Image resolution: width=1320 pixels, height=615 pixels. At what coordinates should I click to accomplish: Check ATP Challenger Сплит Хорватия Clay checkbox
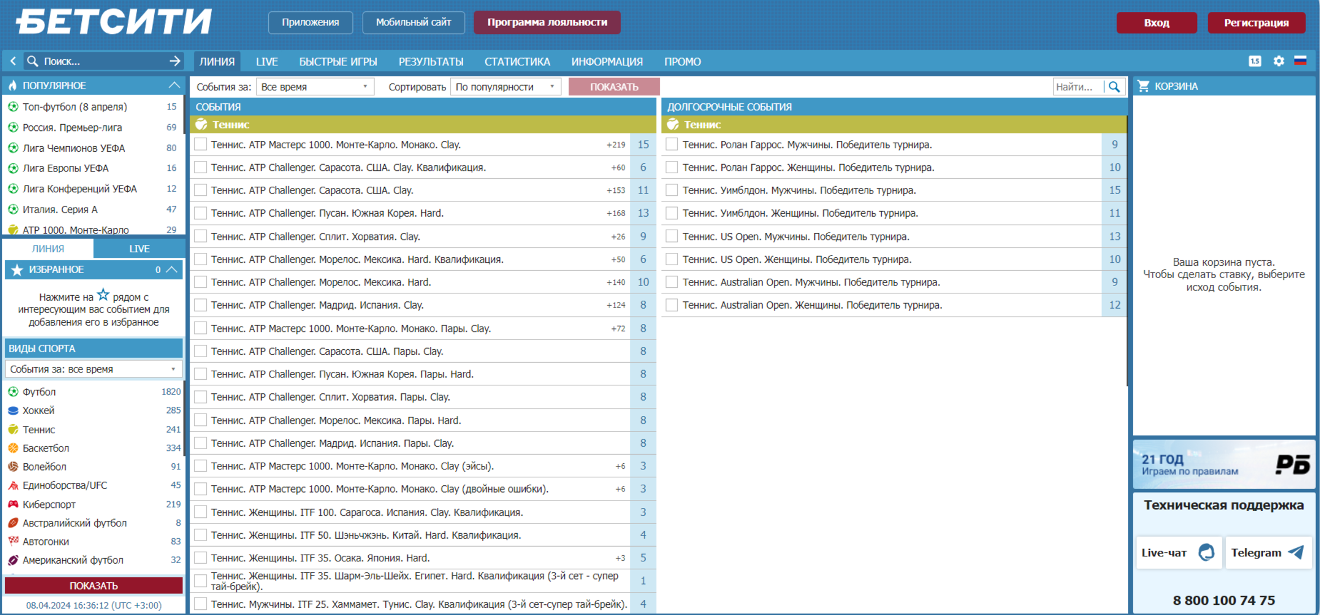[x=201, y=236]
